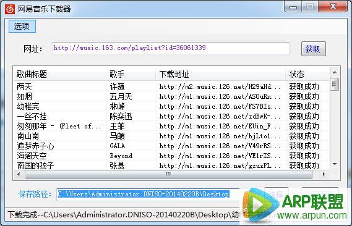Screen dimensions: 352x226
Task: Select the song row 两天
Action: point(171,86)
